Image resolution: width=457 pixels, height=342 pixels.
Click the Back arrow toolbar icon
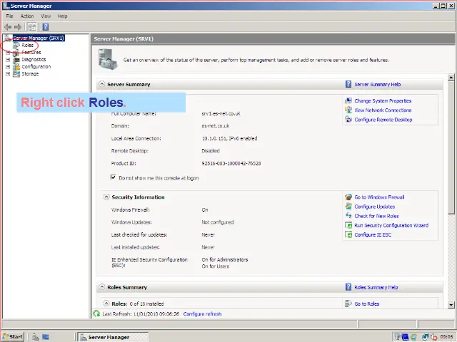click(8, 27)
